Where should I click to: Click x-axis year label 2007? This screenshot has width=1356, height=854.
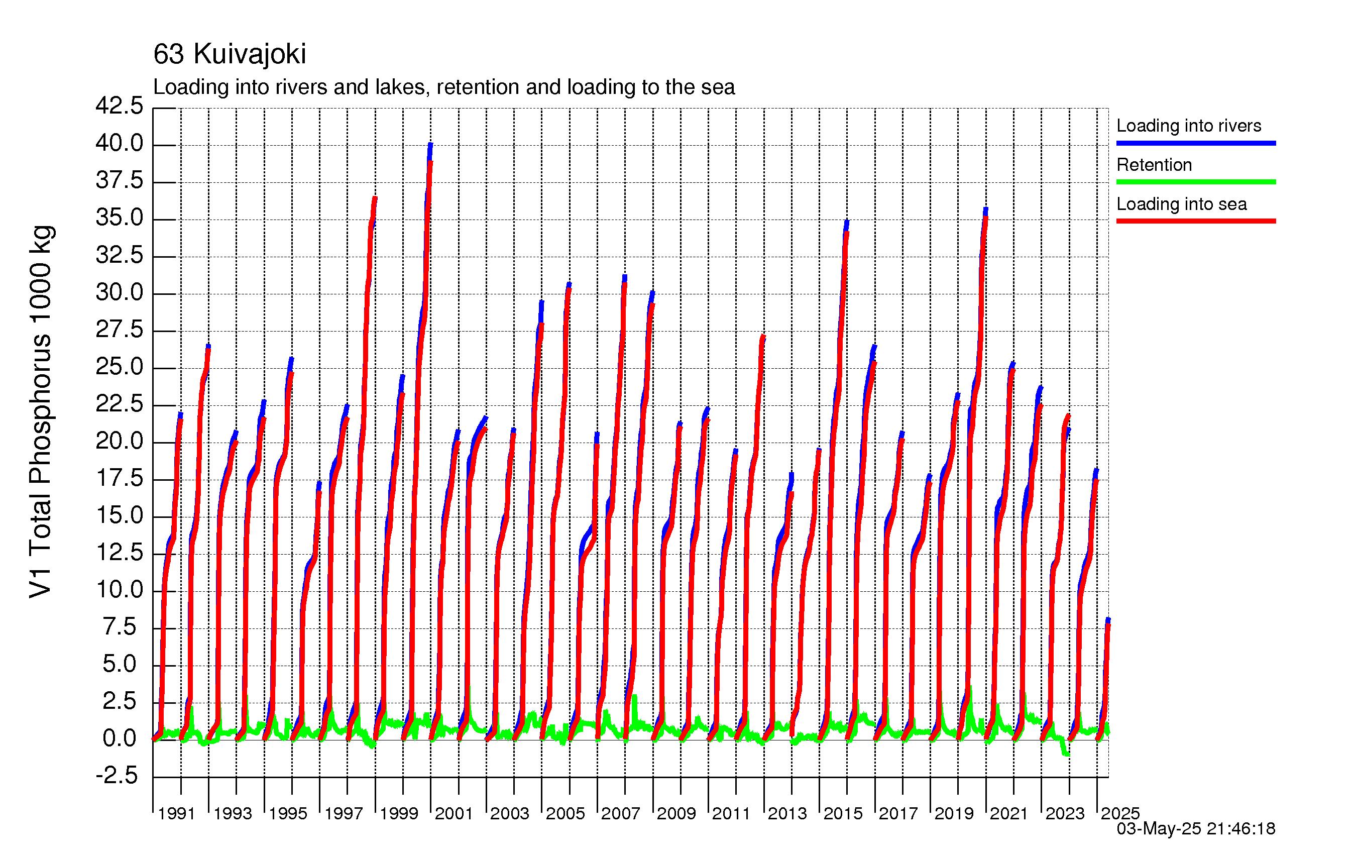[x=621, y=813]
